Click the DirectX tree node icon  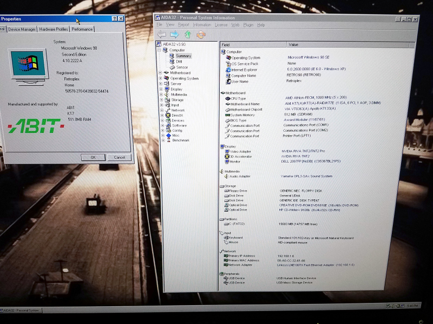pyautogui.click(x=168, y=116)
